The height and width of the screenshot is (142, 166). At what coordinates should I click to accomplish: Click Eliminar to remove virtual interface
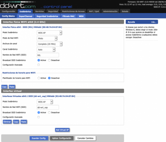[7, 122]
